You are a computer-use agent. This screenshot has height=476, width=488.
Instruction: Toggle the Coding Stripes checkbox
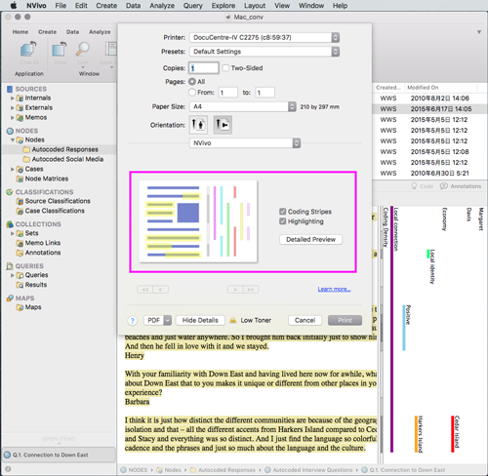(282, 212)
